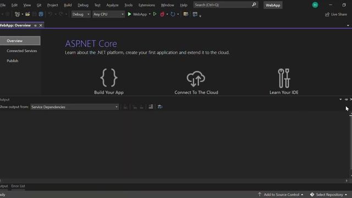
Task: Open Show output from Service Dependencies dropdown
Action: (74, 107)
